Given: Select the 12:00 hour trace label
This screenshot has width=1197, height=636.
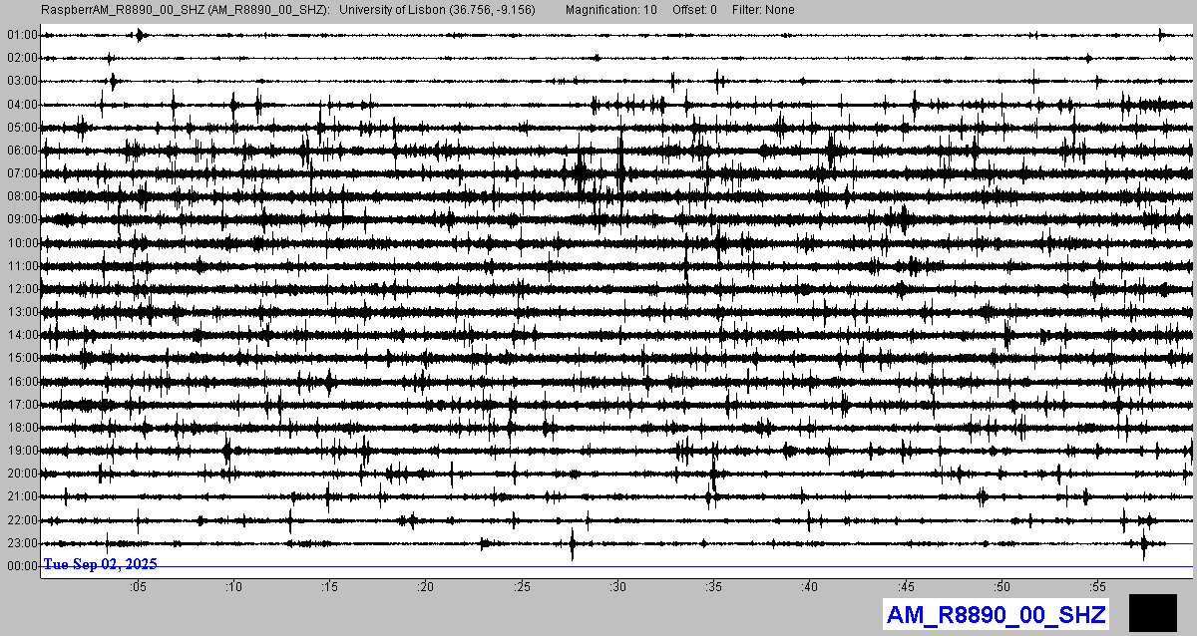Looking at the screenshot, I should pos(21,289).
